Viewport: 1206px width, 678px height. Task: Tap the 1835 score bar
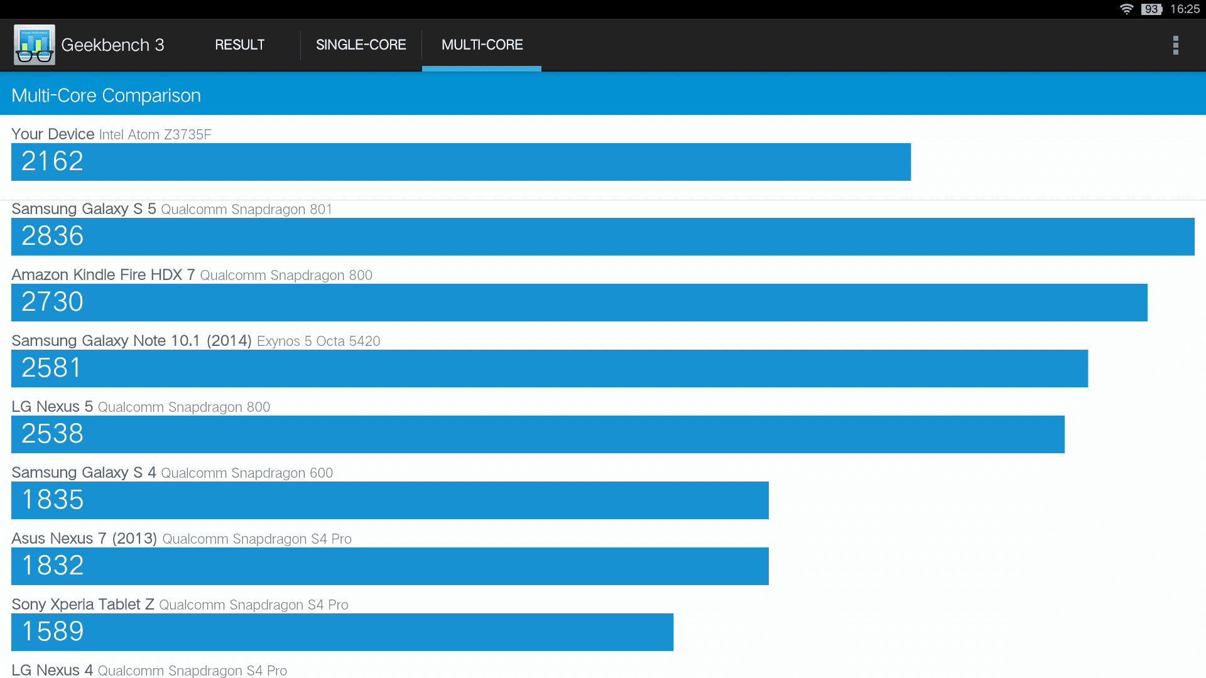click(x=390, y=500)
